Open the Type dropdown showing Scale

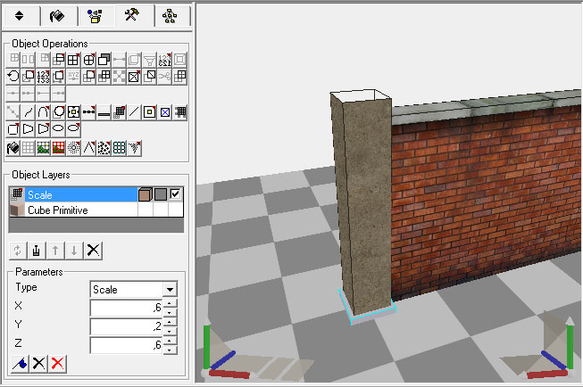(x=169, y=290)
